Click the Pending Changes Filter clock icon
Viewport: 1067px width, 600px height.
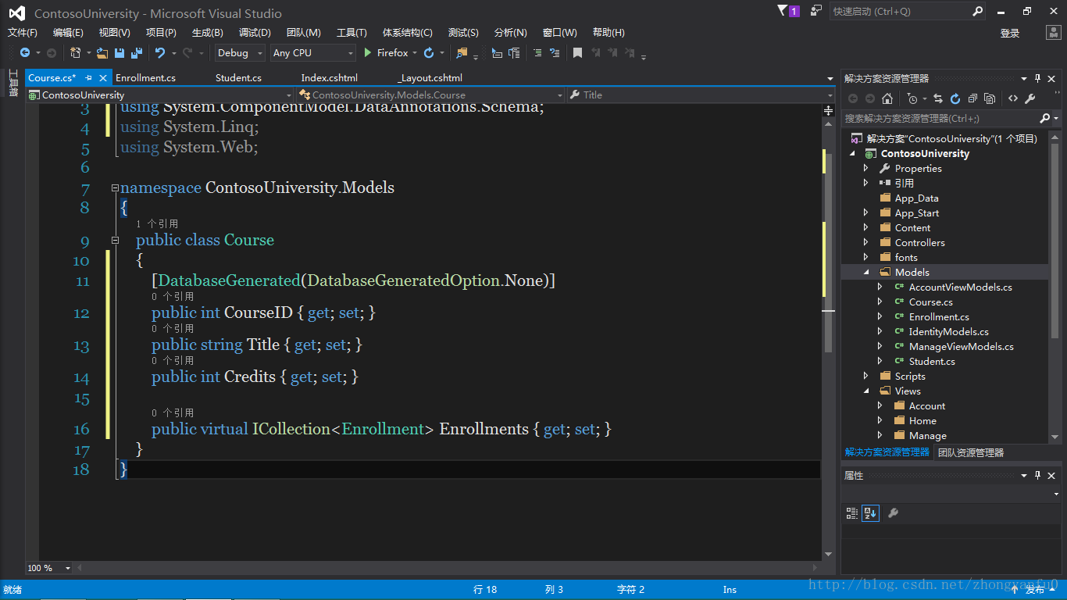pyautogui.click(x=912, y=98)
